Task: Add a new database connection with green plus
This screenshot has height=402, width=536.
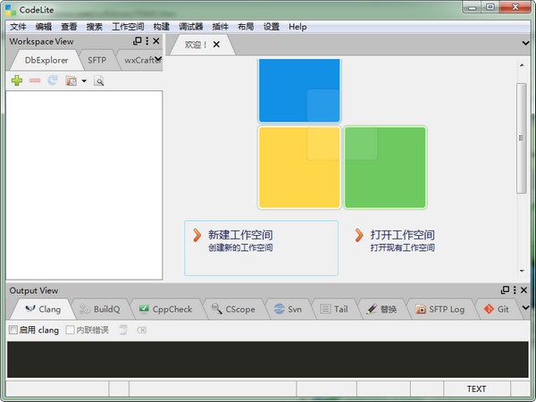Action: 17,80
